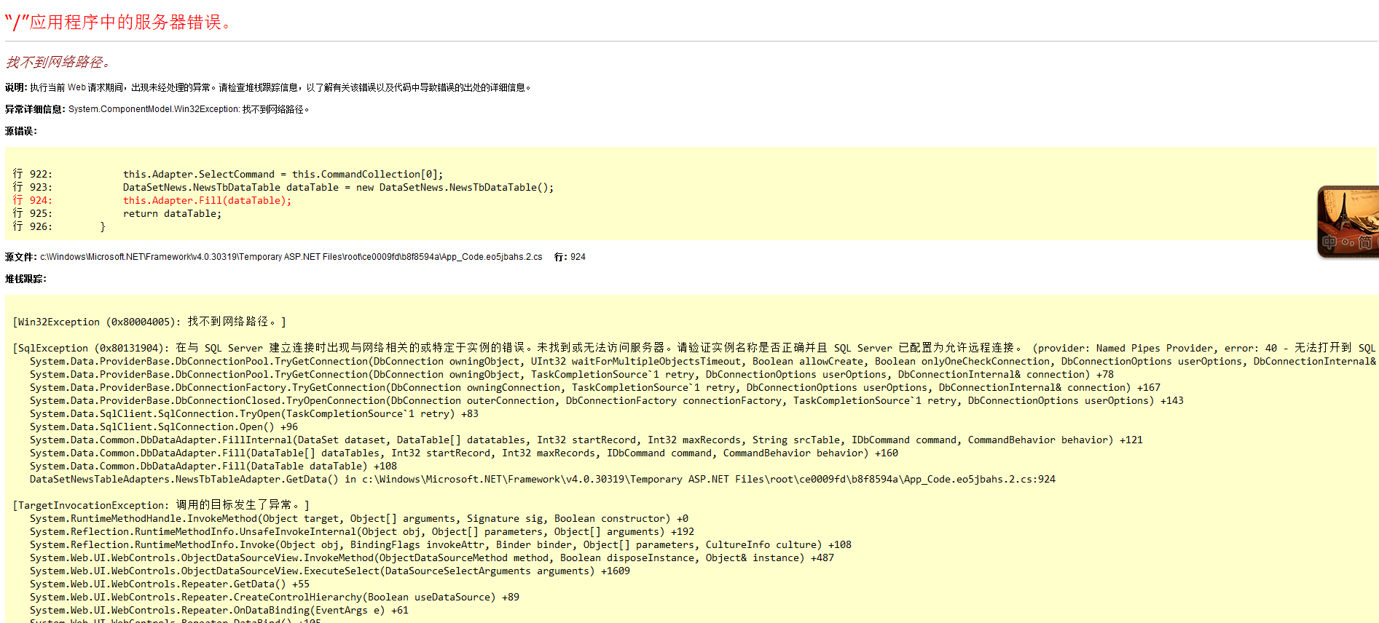1379x623 pixels.
Task: Click the Win32Exception 0x80004005 trace line
Action: (x=149, y=322)
